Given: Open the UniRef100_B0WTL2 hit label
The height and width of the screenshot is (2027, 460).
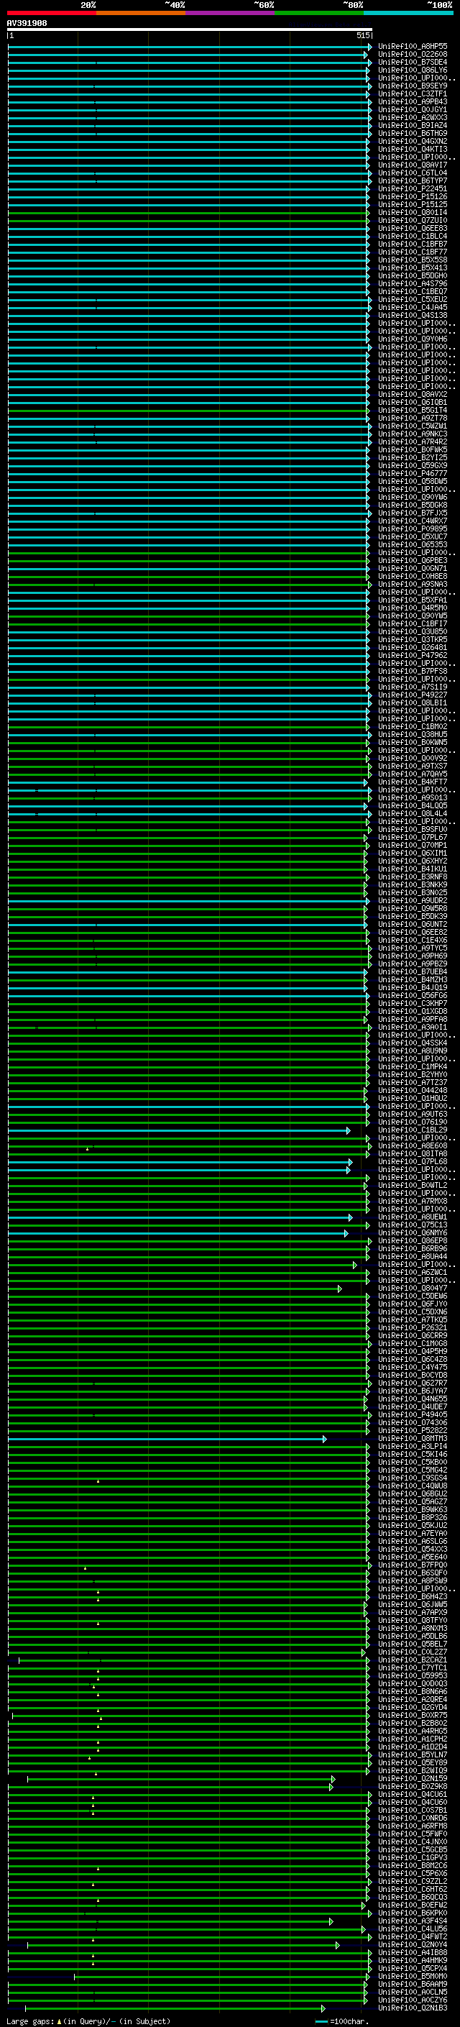Looking at the screenshot, I should click(x=413, y=1185).
